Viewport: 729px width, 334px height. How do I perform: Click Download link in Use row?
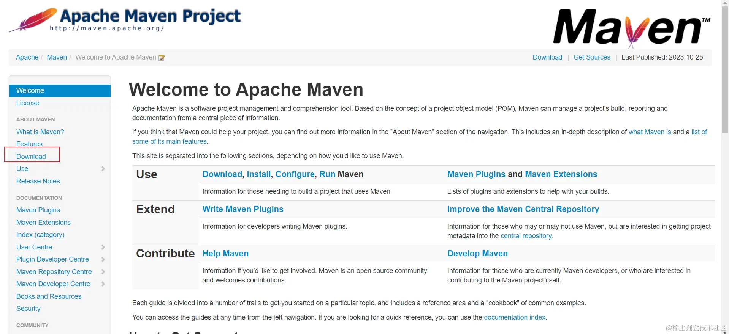[x=222, y=174]
